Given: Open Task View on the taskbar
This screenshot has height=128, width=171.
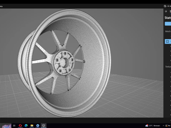Looking at the screenshot, I should pos(14,126).
